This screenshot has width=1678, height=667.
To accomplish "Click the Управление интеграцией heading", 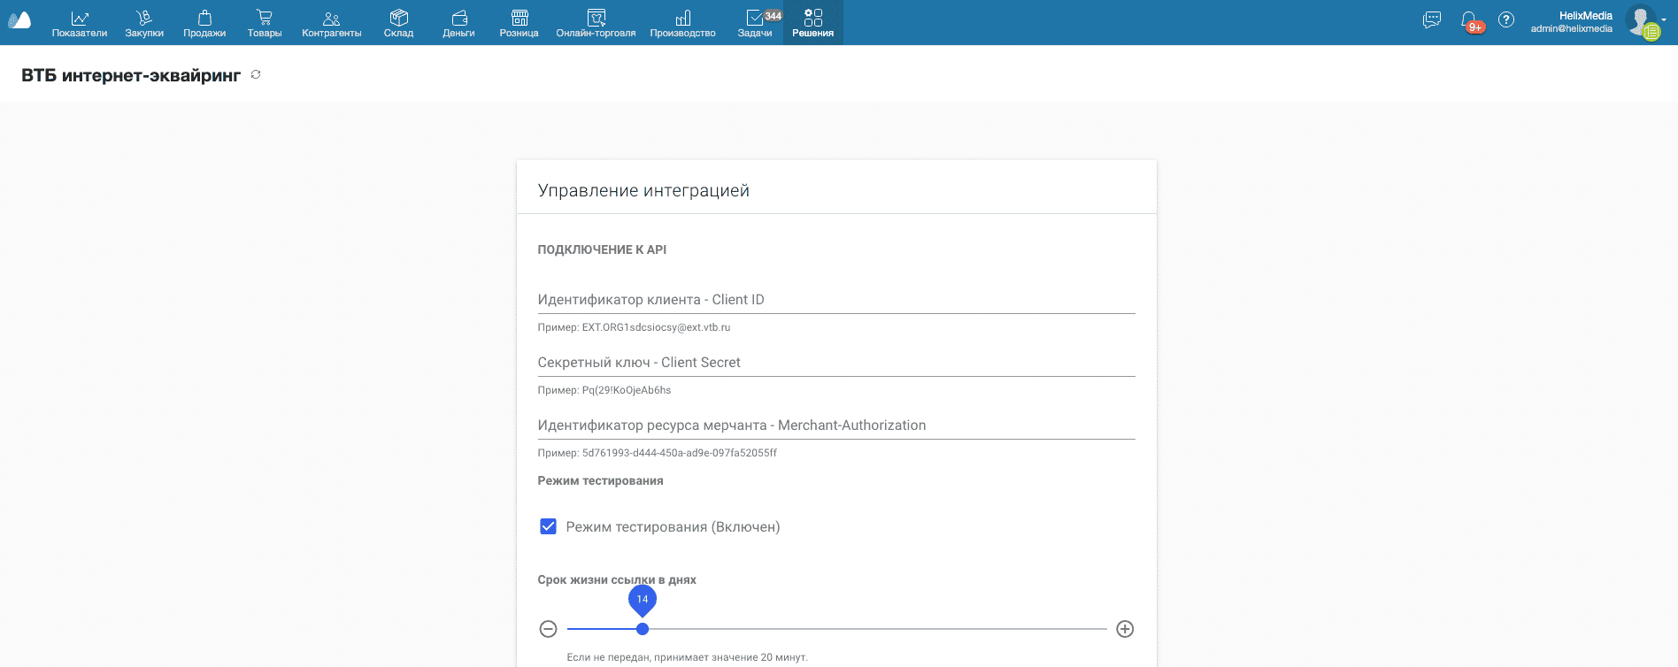I will pos(643,190).
